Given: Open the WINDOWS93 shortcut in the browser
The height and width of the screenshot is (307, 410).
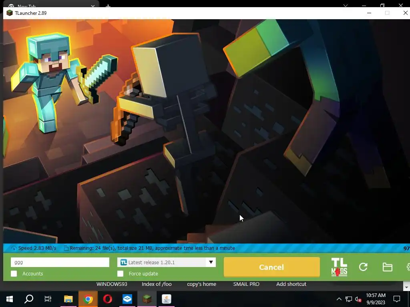Looking at the screenshot, I should 112,284.
